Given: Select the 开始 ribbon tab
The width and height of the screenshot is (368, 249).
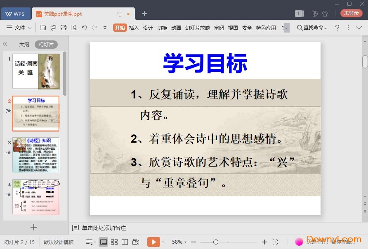Looking at the screenshot, I should [x=120, y=28].
